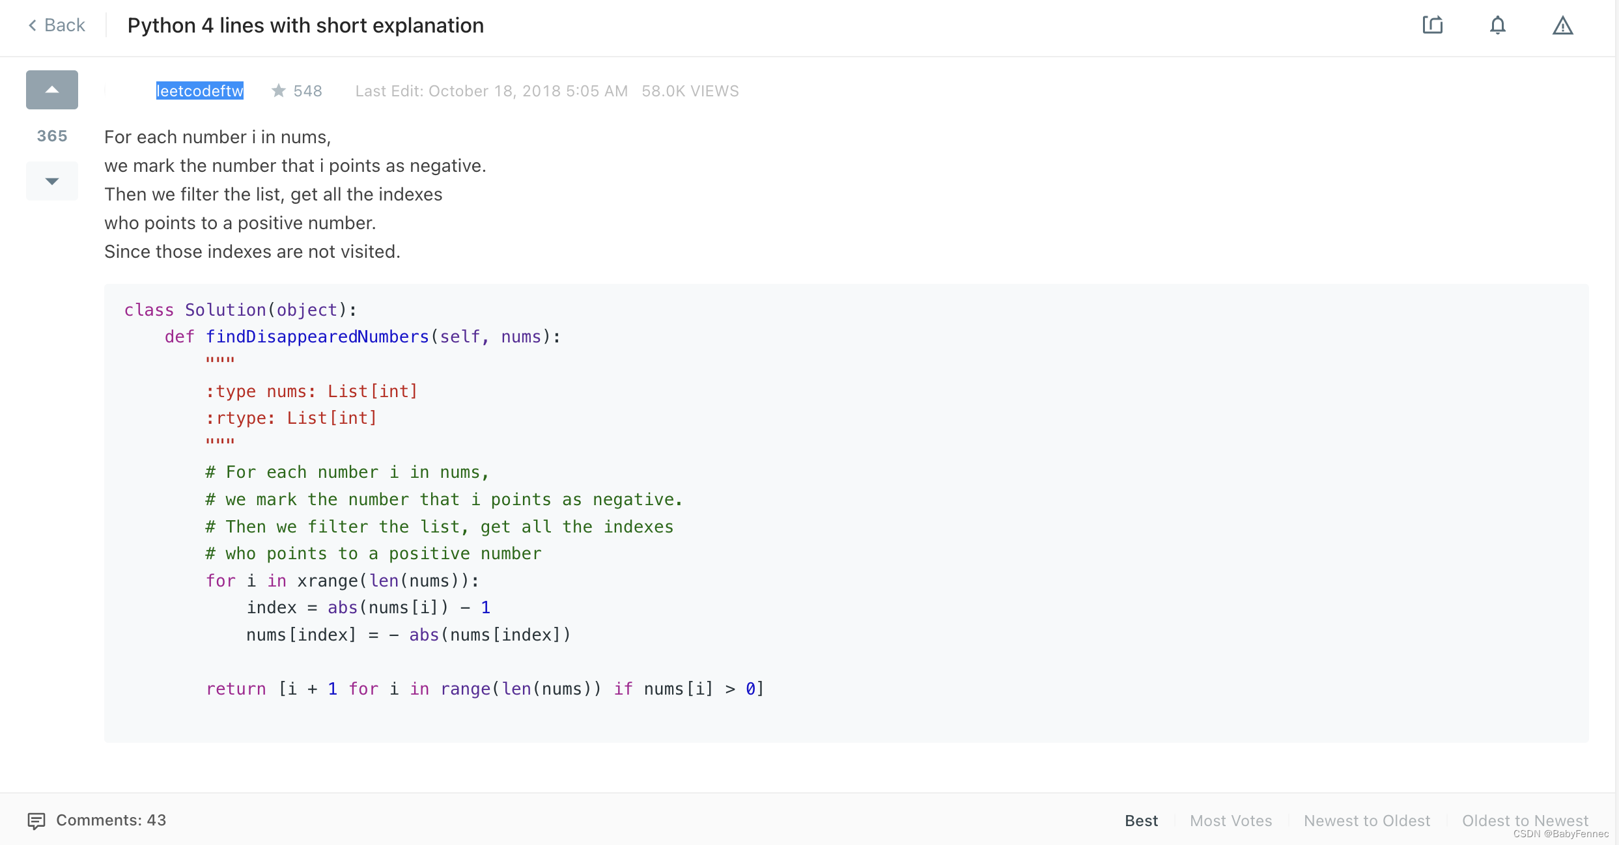Click the 58.0K VIEWS text
Viewport: 1619px width, 845px height.
click(690, 91)
